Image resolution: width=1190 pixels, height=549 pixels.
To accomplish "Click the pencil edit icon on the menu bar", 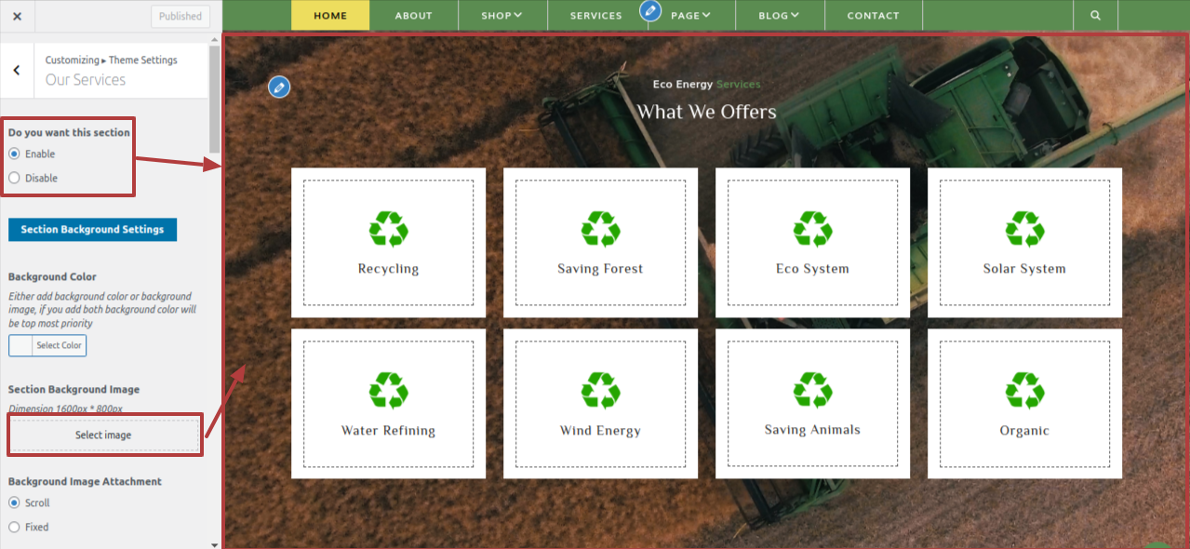I will 650,11.
